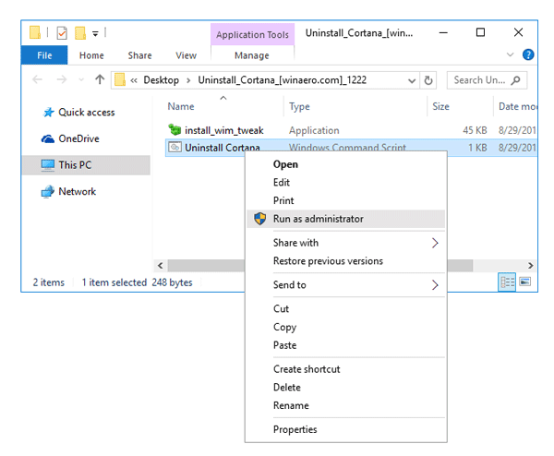Select Properties in context menu
Screen dimensions: 554x456
click(295, 429)
